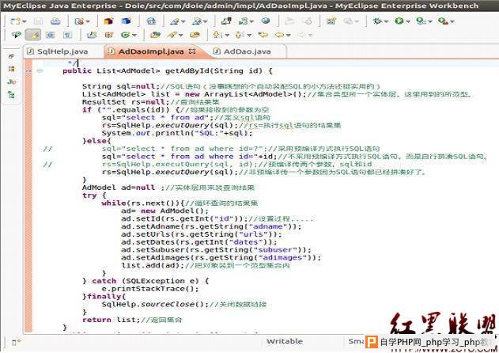Click the Restore view icon in left sidebar
The image size is (499, 353).
12,55
